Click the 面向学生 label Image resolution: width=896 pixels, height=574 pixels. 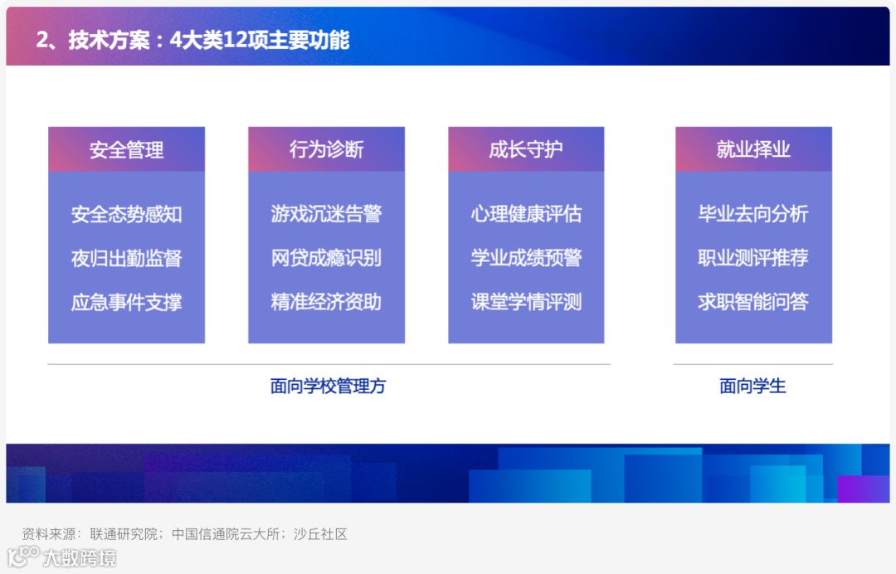click(x=752, y=386)
